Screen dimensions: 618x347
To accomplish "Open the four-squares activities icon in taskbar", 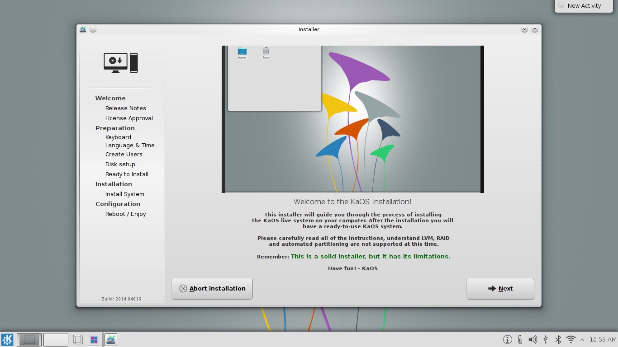I will [94, 340].
